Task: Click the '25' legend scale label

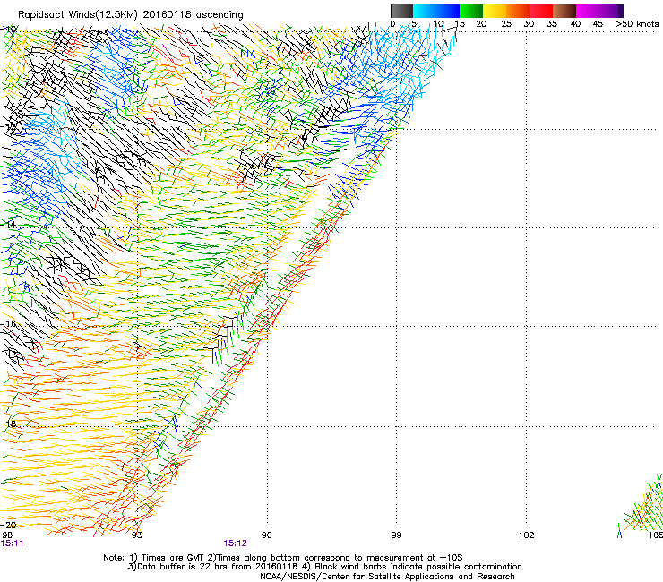Action: click(506, 23)
